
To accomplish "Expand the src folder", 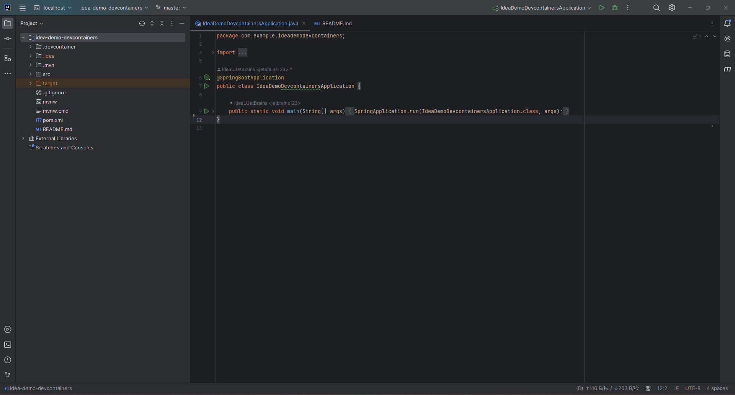I will 31,74.
